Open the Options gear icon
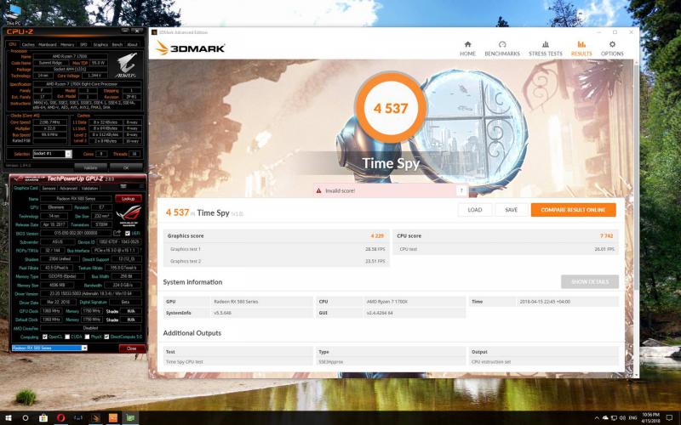 [x=612, y=48]
